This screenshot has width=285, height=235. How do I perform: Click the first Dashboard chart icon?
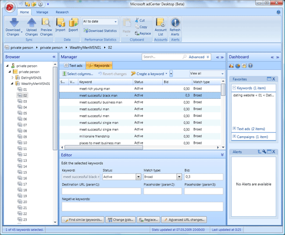(x=231, y=66)
